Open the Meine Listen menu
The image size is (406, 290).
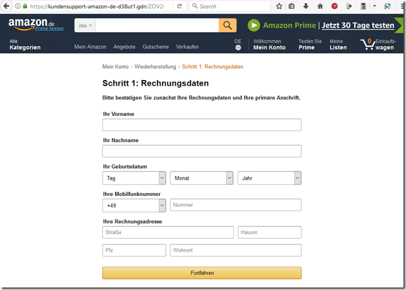tap(338, 45)
